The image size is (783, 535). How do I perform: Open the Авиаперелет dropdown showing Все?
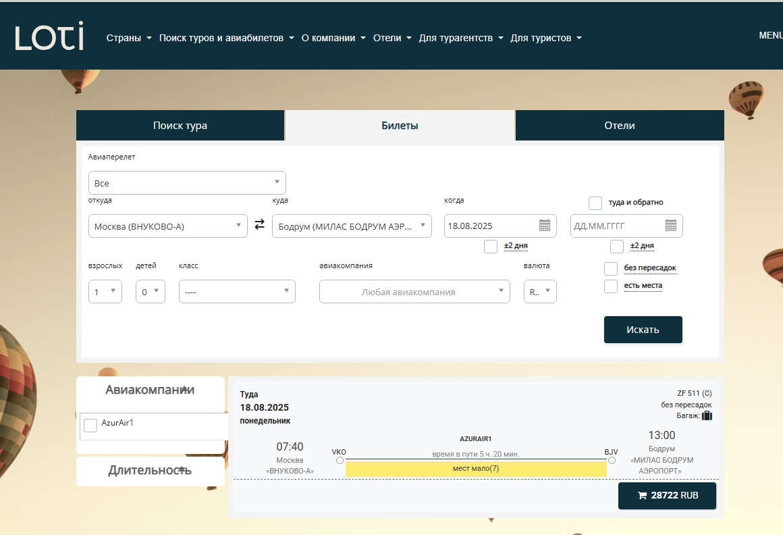pos(187,183)
